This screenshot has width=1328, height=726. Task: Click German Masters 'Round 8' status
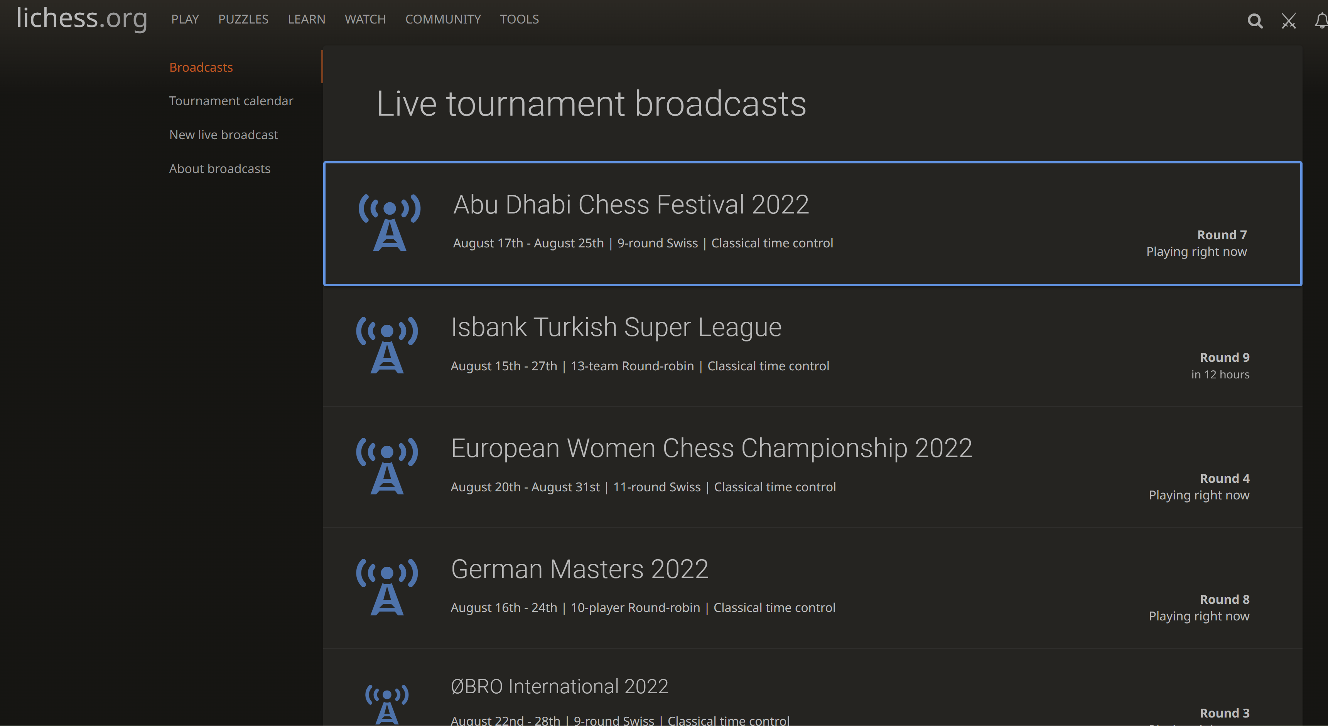pos(1224,599)
